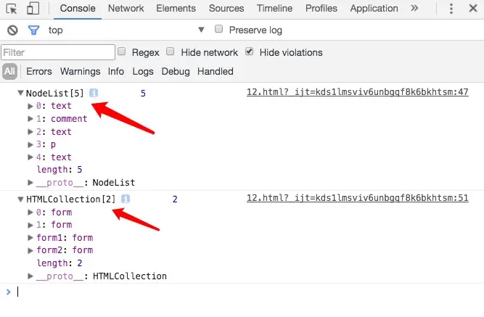
Task: Filter console by Warnings
Action: click(x=81, y=71)
